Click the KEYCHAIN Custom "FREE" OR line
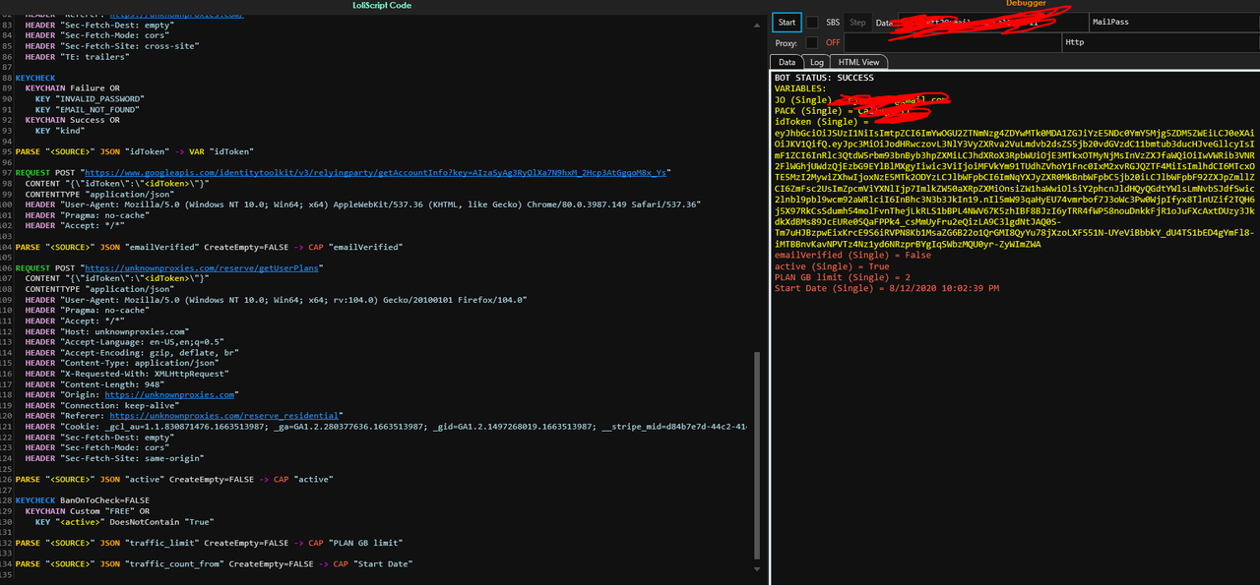This screenshot has height=585, width=1260. [88, 511]
